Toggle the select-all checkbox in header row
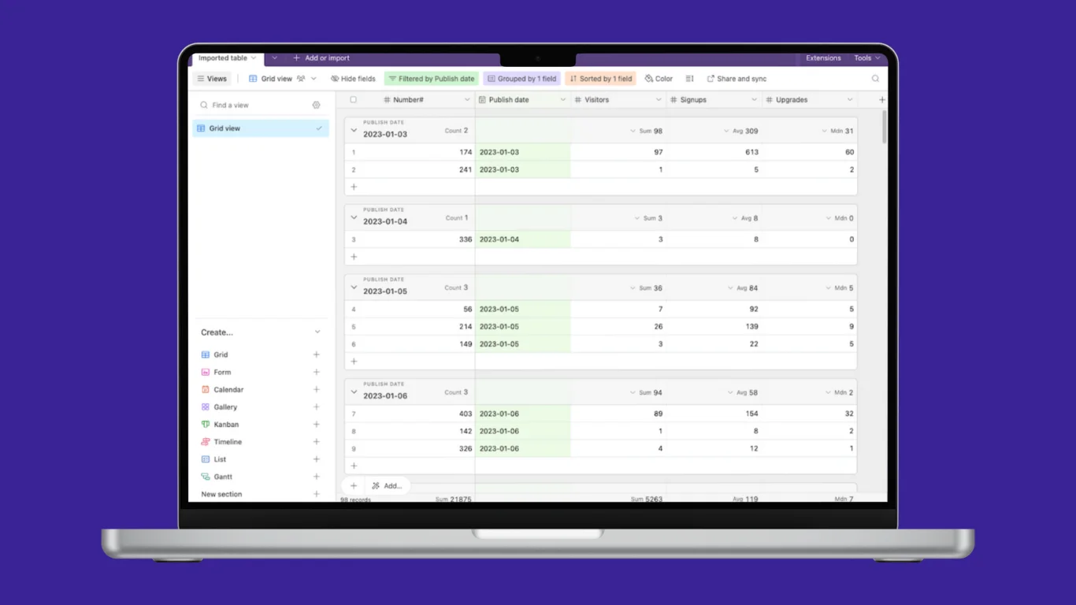Viewport: 1076px width, 605px height. point(353,99)
